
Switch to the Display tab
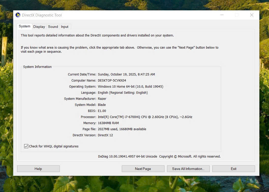(39, 27)
